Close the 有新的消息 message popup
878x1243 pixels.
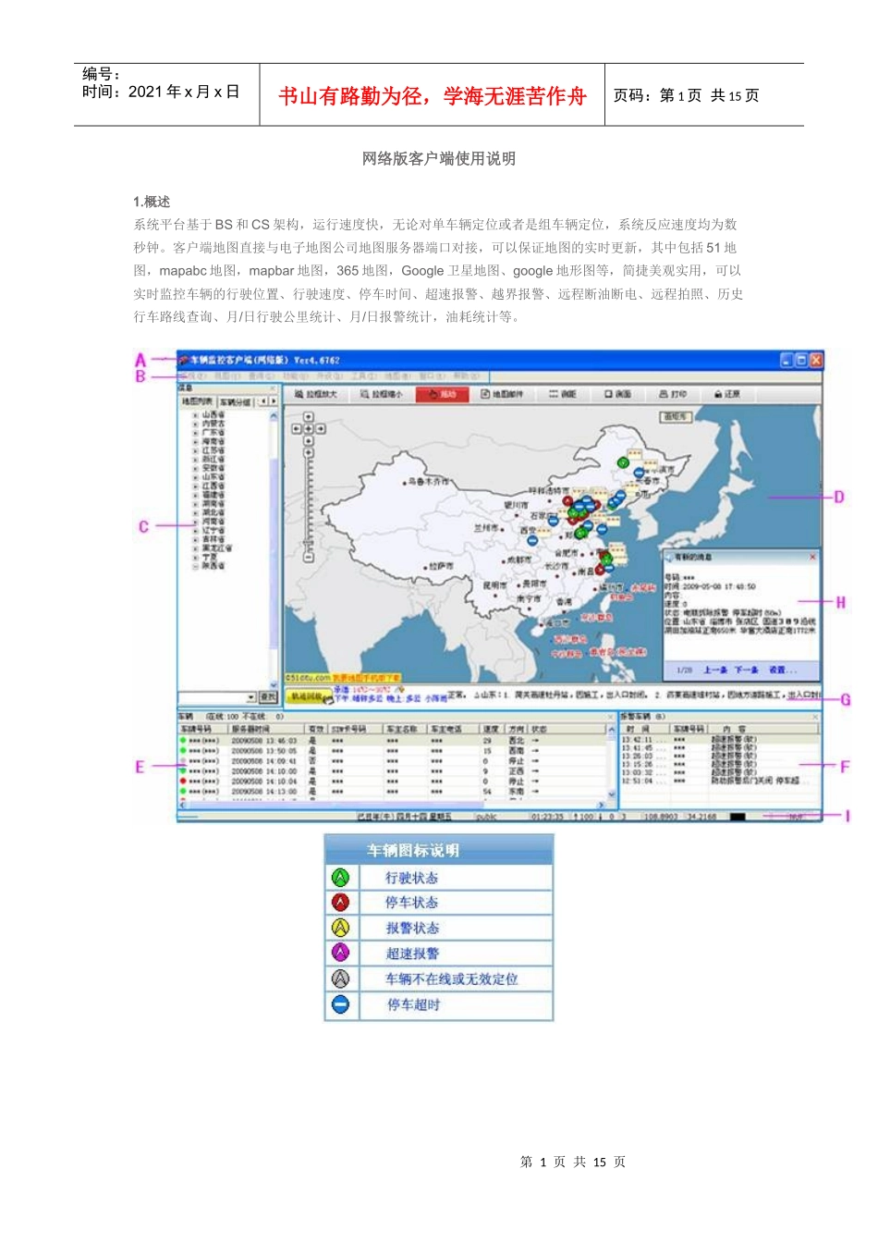(812, 557)
